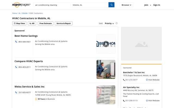The width and height of the screenshot is (174, 108).
Task: Click phone icon beside 251-272-3577
Action: click(x=124, y=80)
